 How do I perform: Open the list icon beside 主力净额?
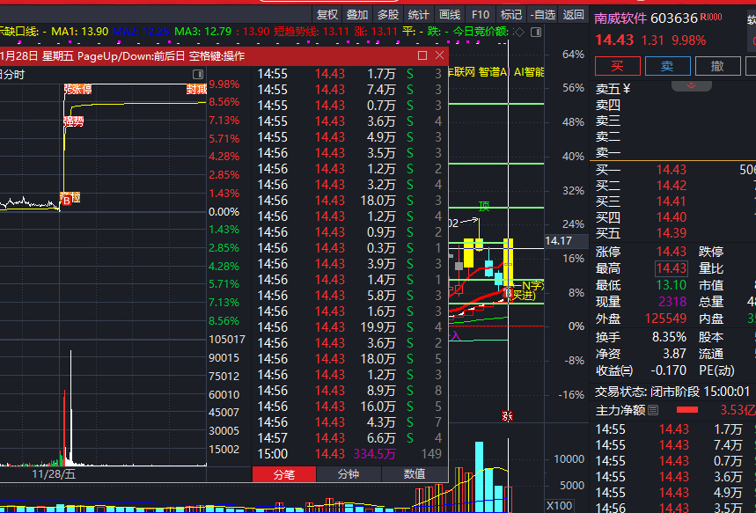(653, 410)
